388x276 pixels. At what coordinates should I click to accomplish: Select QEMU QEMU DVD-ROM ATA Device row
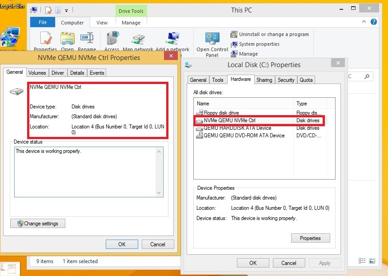click(x=260, y=136)
